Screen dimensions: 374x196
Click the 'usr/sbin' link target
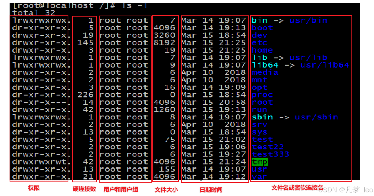point(316,117)
